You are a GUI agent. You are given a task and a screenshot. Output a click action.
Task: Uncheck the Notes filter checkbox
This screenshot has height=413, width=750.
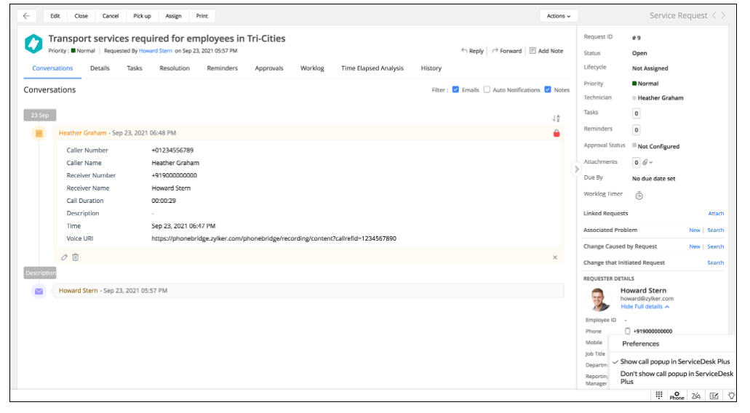pyautogui.click(x=548, y=89)
